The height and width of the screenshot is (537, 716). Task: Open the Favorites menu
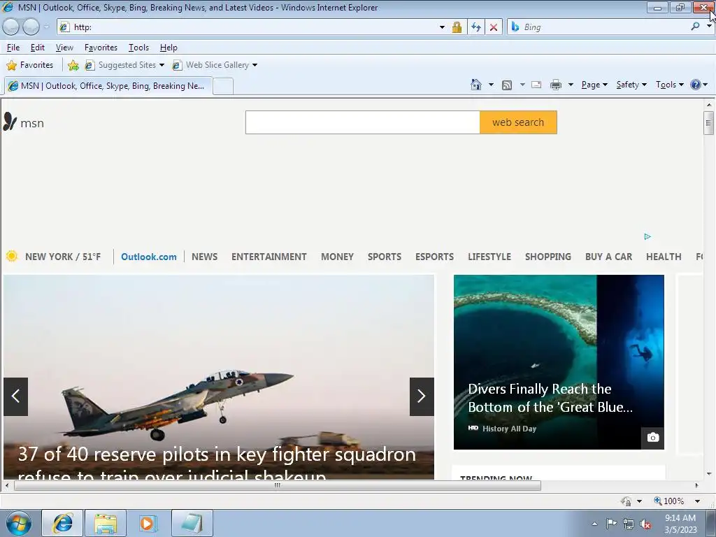pos(101,48)
